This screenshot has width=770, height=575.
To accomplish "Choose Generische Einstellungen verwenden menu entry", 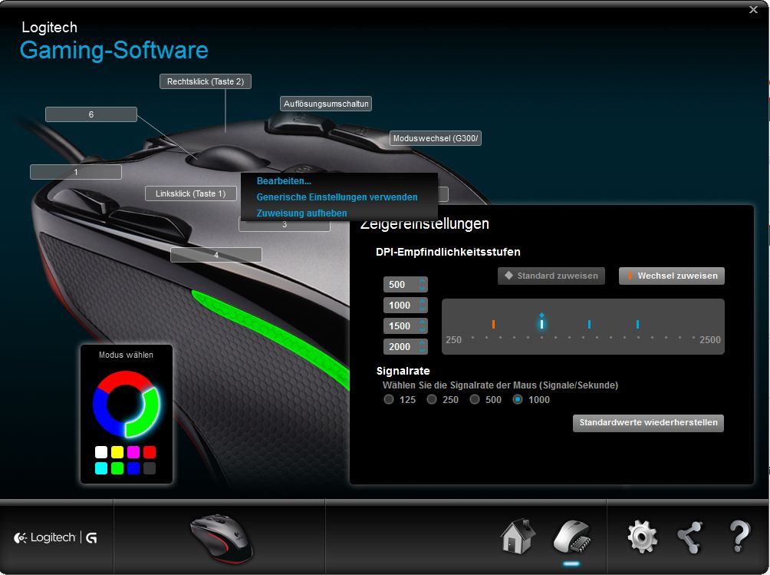I will [337, 197].
